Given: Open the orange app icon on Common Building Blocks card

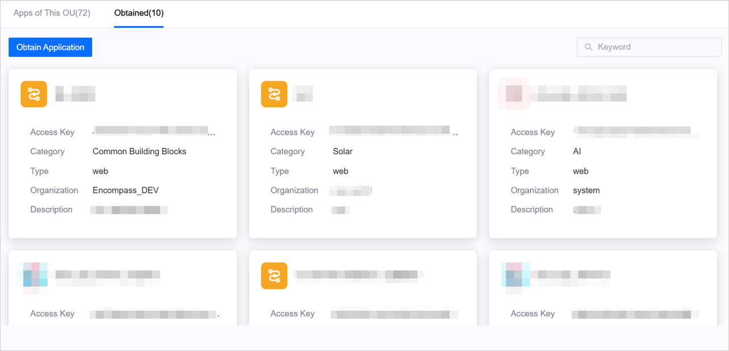Looking at the screenshot, I should pos(34,94).
